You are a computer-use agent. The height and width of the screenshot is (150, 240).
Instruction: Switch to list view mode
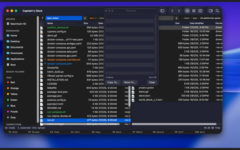point(187,11)
